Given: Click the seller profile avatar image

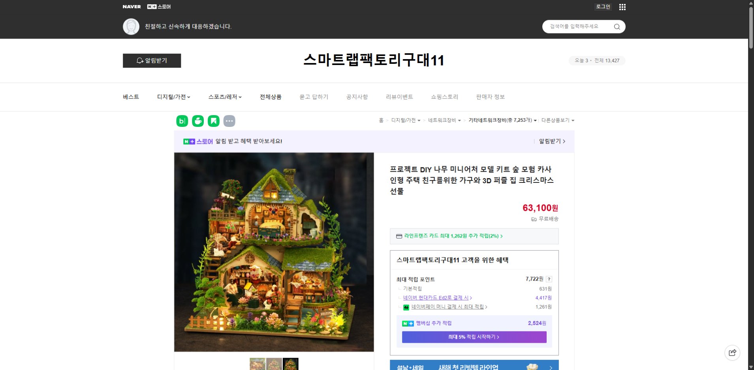Looking at the screenshot, I should pyautogui.click(x=131, y=26).
